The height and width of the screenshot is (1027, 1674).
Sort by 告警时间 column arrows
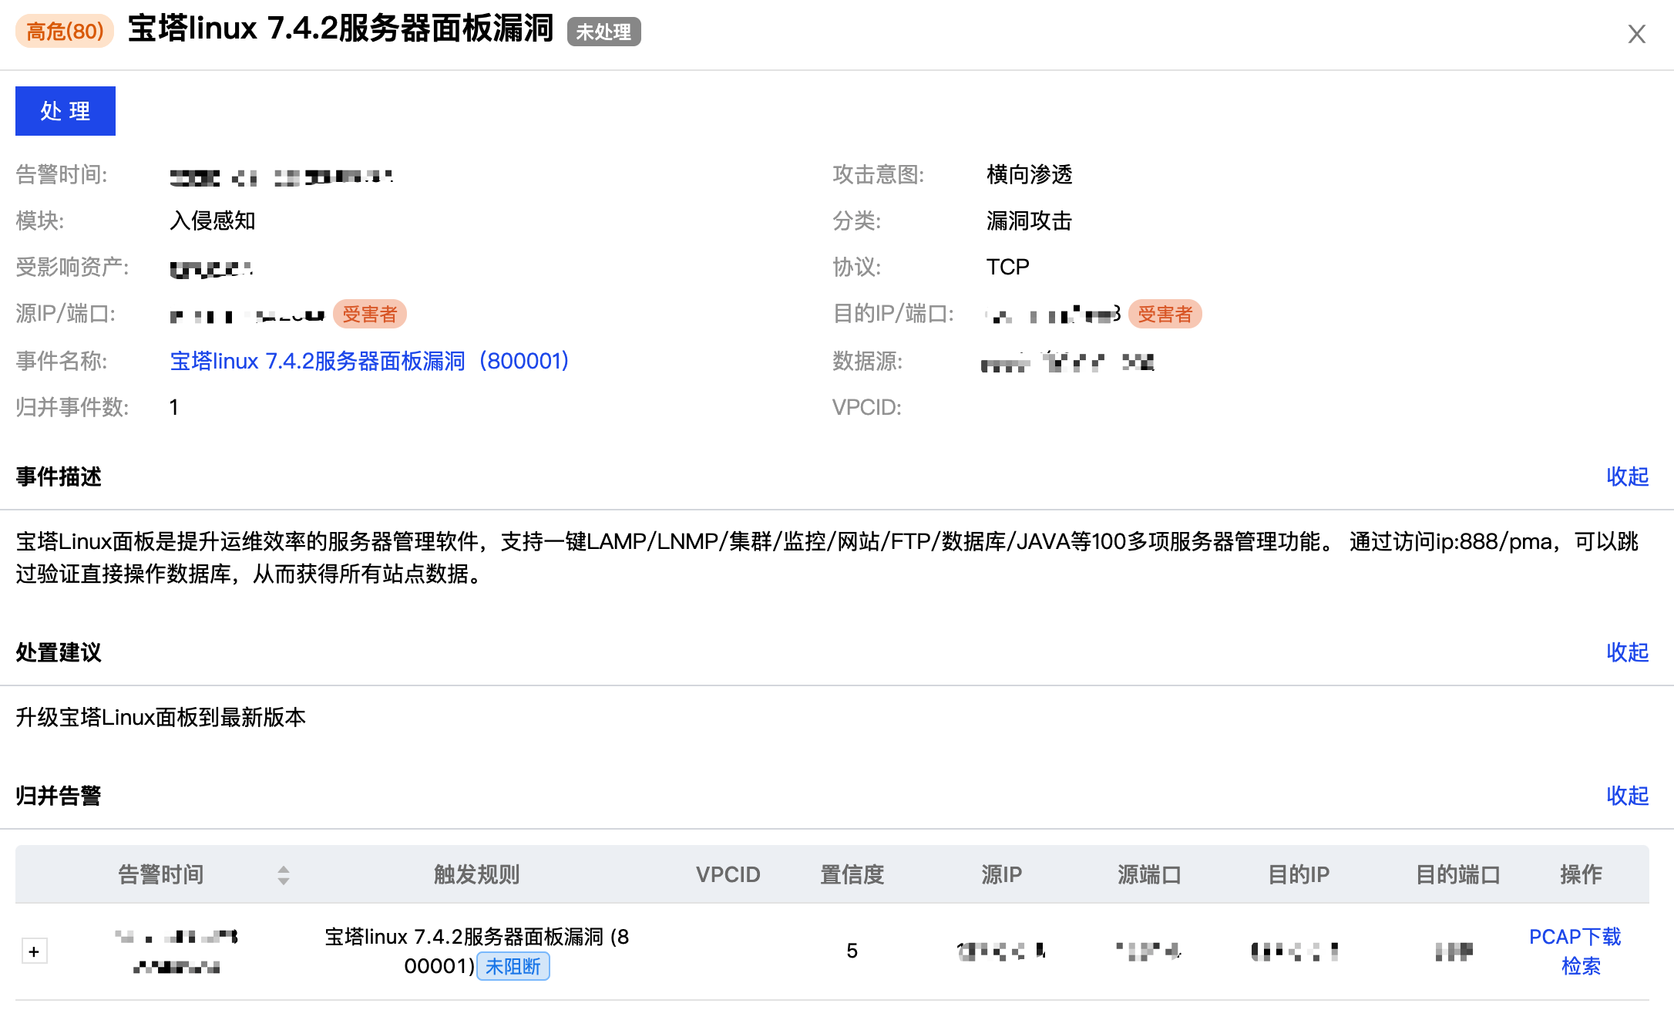(x=284, y=875)
